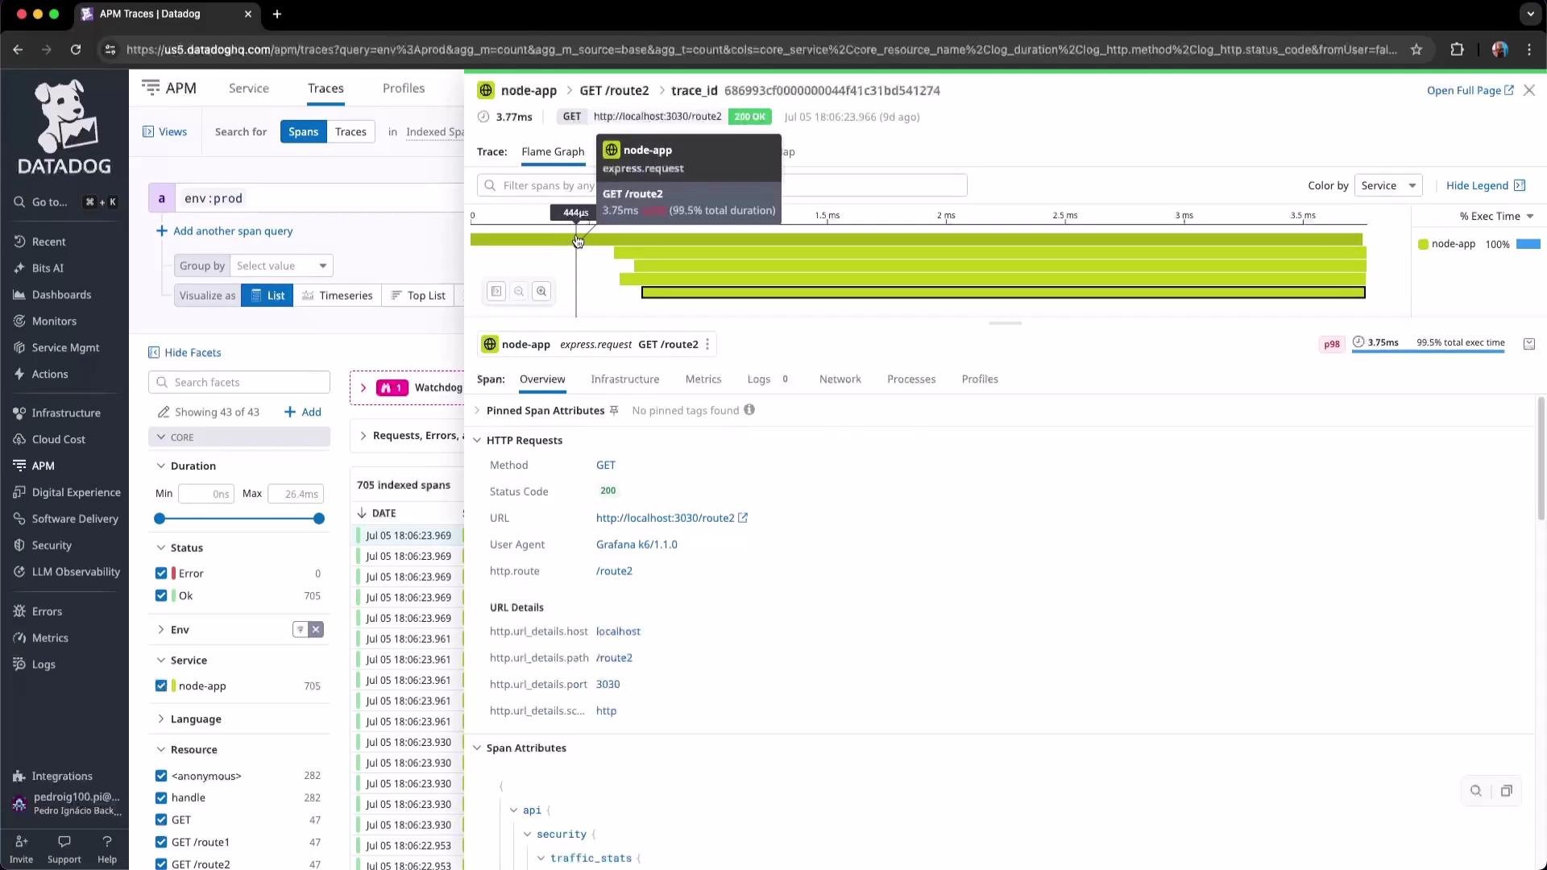Open Cloud Cost in sidebar

tap(58, 440)
